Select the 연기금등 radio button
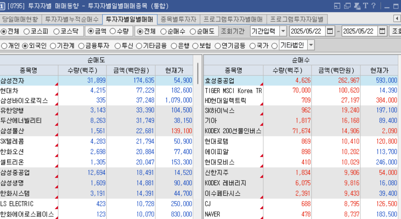 click(x=218, y=46)
